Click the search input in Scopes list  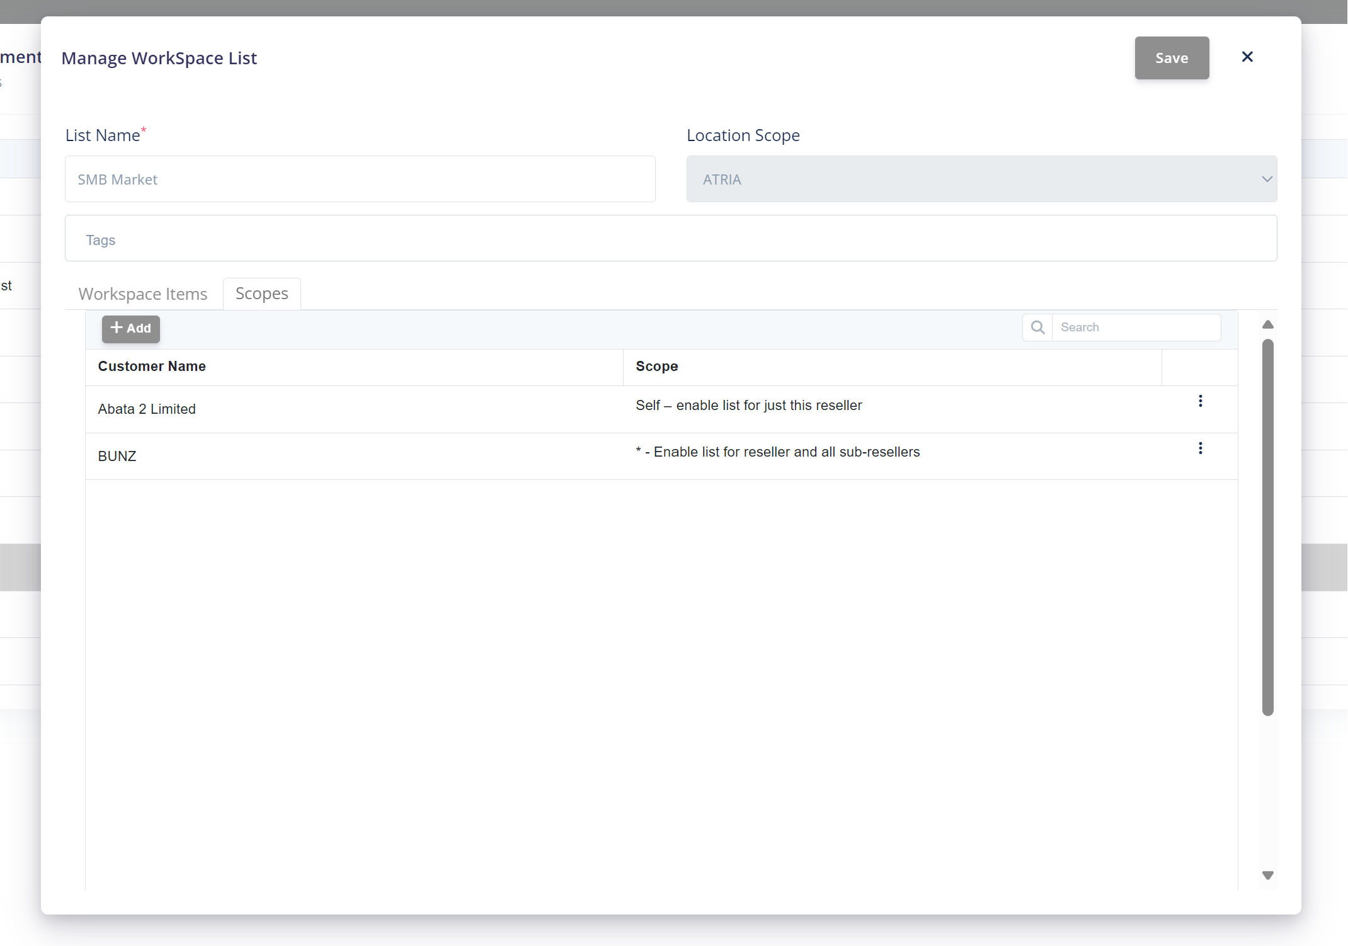(1136, 327)
